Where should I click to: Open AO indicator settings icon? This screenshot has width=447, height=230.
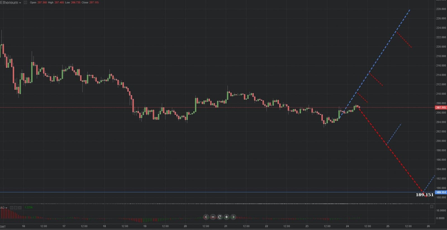[x=16, y=208]
